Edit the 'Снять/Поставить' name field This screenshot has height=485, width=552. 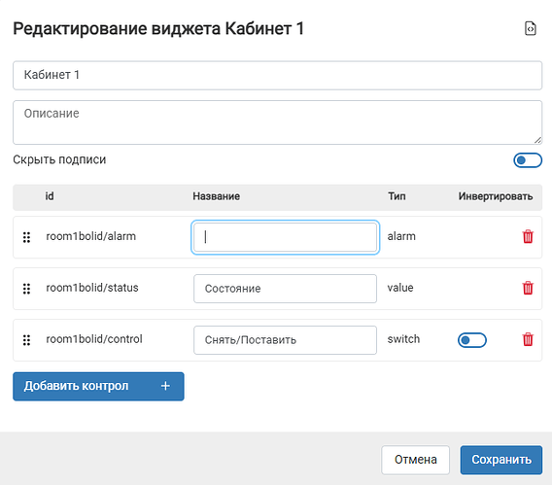tap(285, 340)
